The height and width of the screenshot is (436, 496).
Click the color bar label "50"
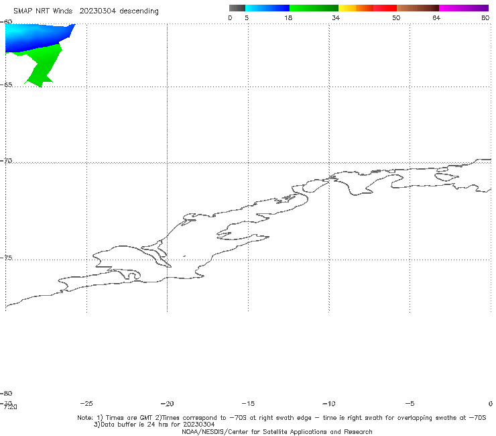click(x=396, y=17)
